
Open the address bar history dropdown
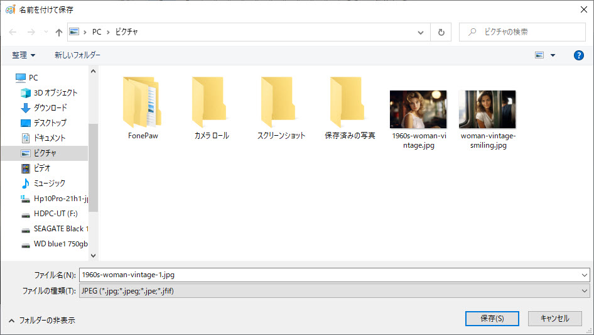click(x=421, y=32)
